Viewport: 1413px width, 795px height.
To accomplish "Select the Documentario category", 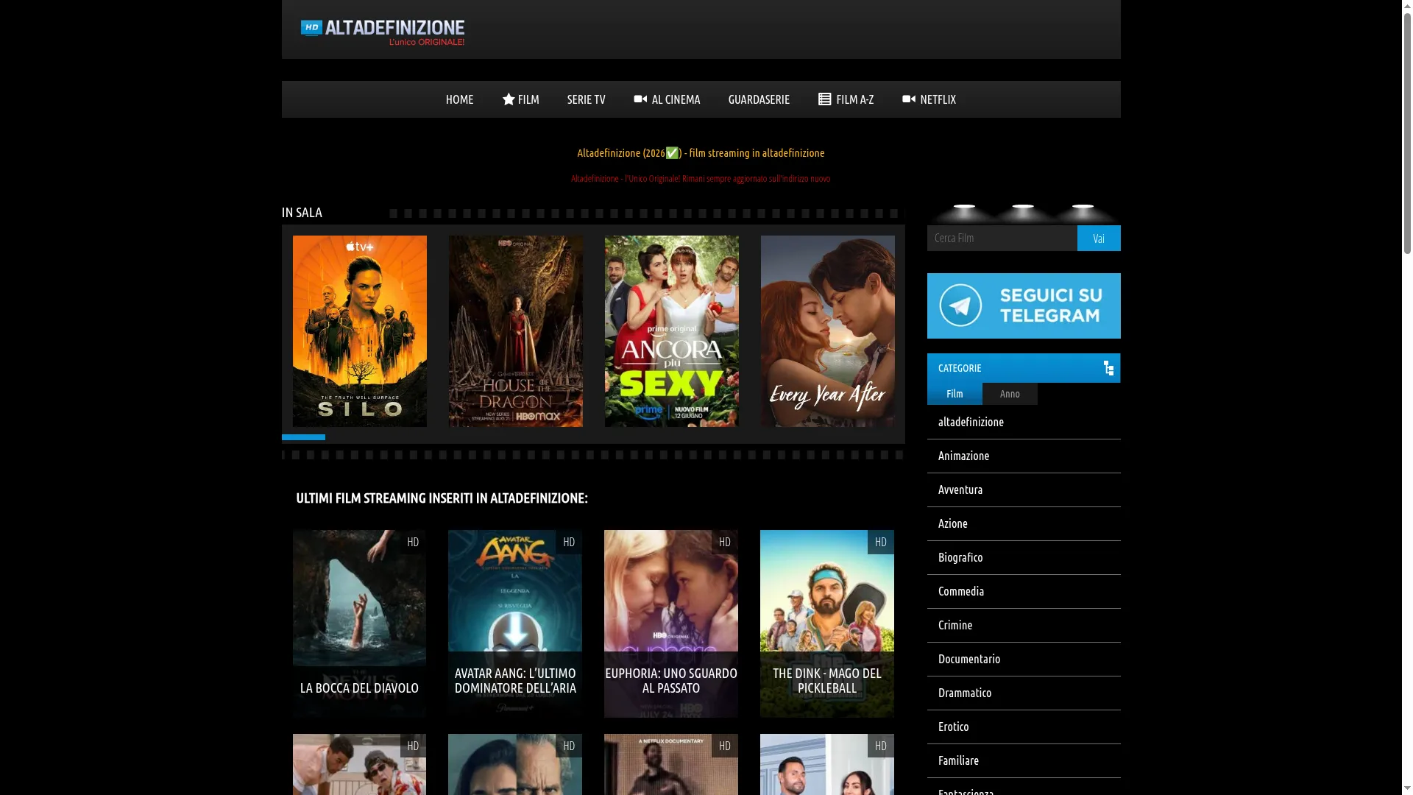I will [1024, 660].
